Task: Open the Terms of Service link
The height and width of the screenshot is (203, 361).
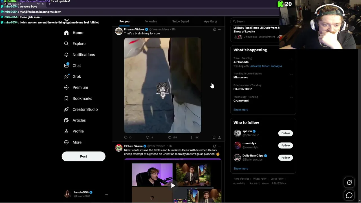Action: (x=241, y=179)
